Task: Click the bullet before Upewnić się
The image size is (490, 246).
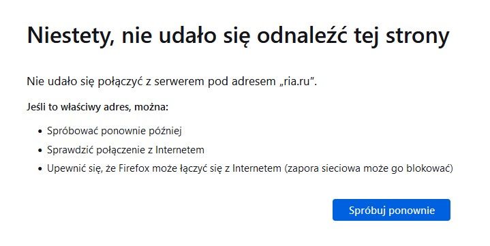Action: [x=40, y=169]
